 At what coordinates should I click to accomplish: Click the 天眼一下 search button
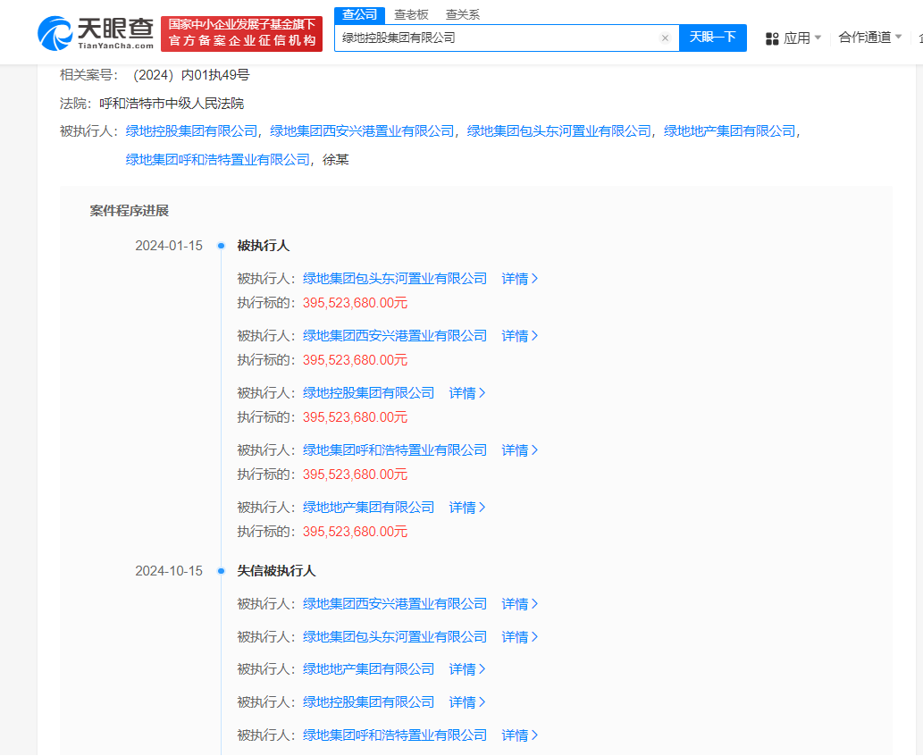713,38
